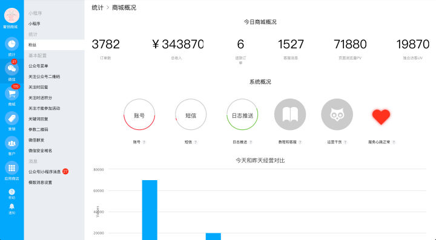Viewport: 436px width, 240px height.
Task: Open the 应用商店 grid icon
Action: (x=12, y=168)
